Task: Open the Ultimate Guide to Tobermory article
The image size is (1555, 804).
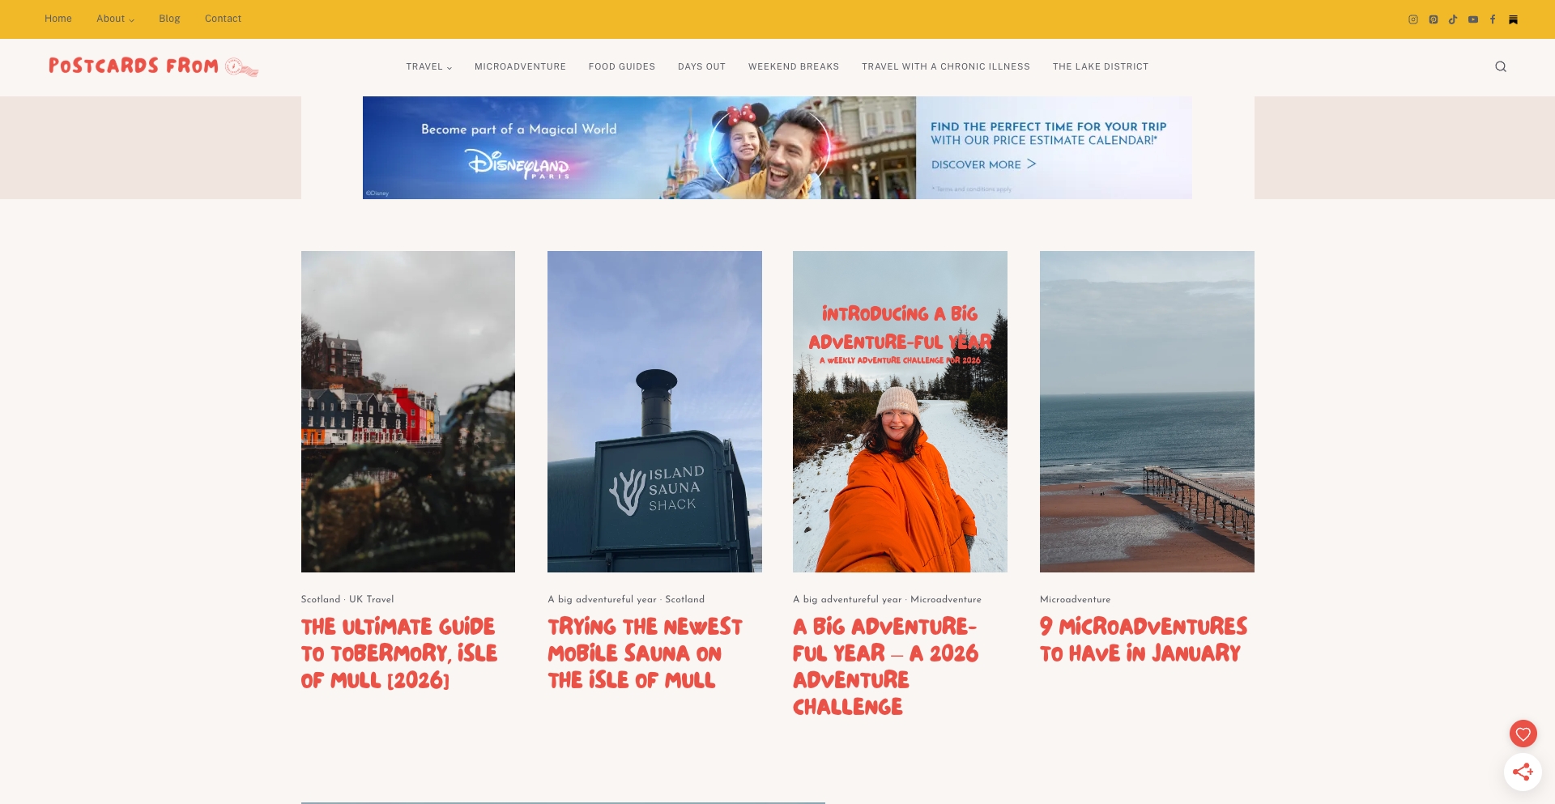Action: click(398, 653)
